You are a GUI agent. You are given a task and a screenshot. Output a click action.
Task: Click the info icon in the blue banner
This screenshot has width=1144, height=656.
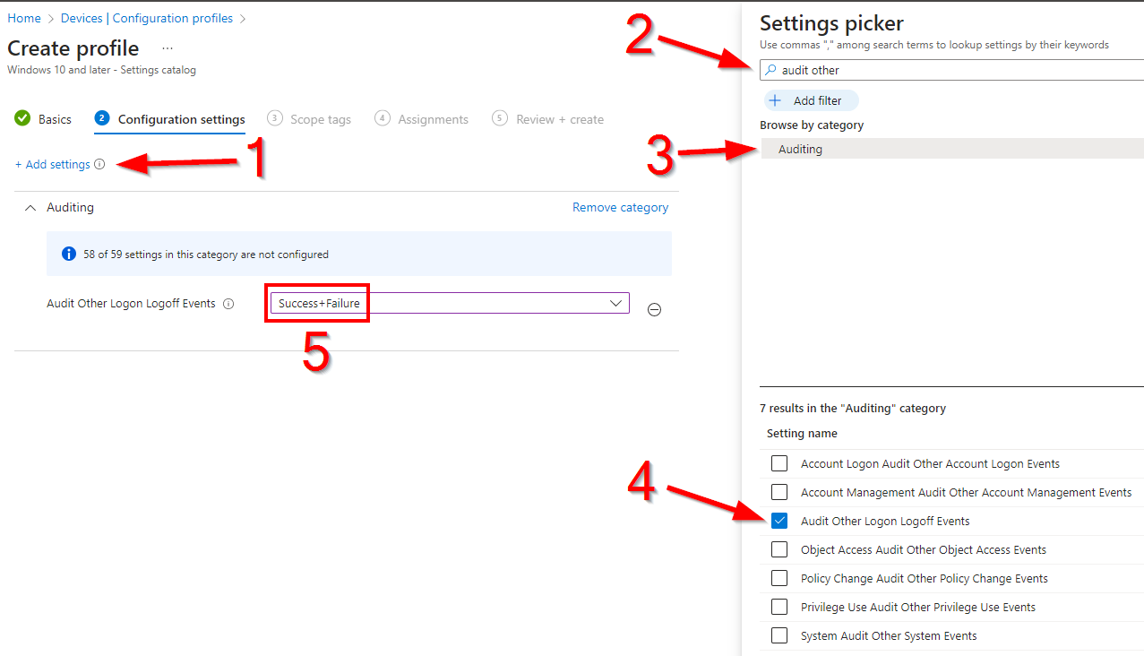(x=69, y=254)
